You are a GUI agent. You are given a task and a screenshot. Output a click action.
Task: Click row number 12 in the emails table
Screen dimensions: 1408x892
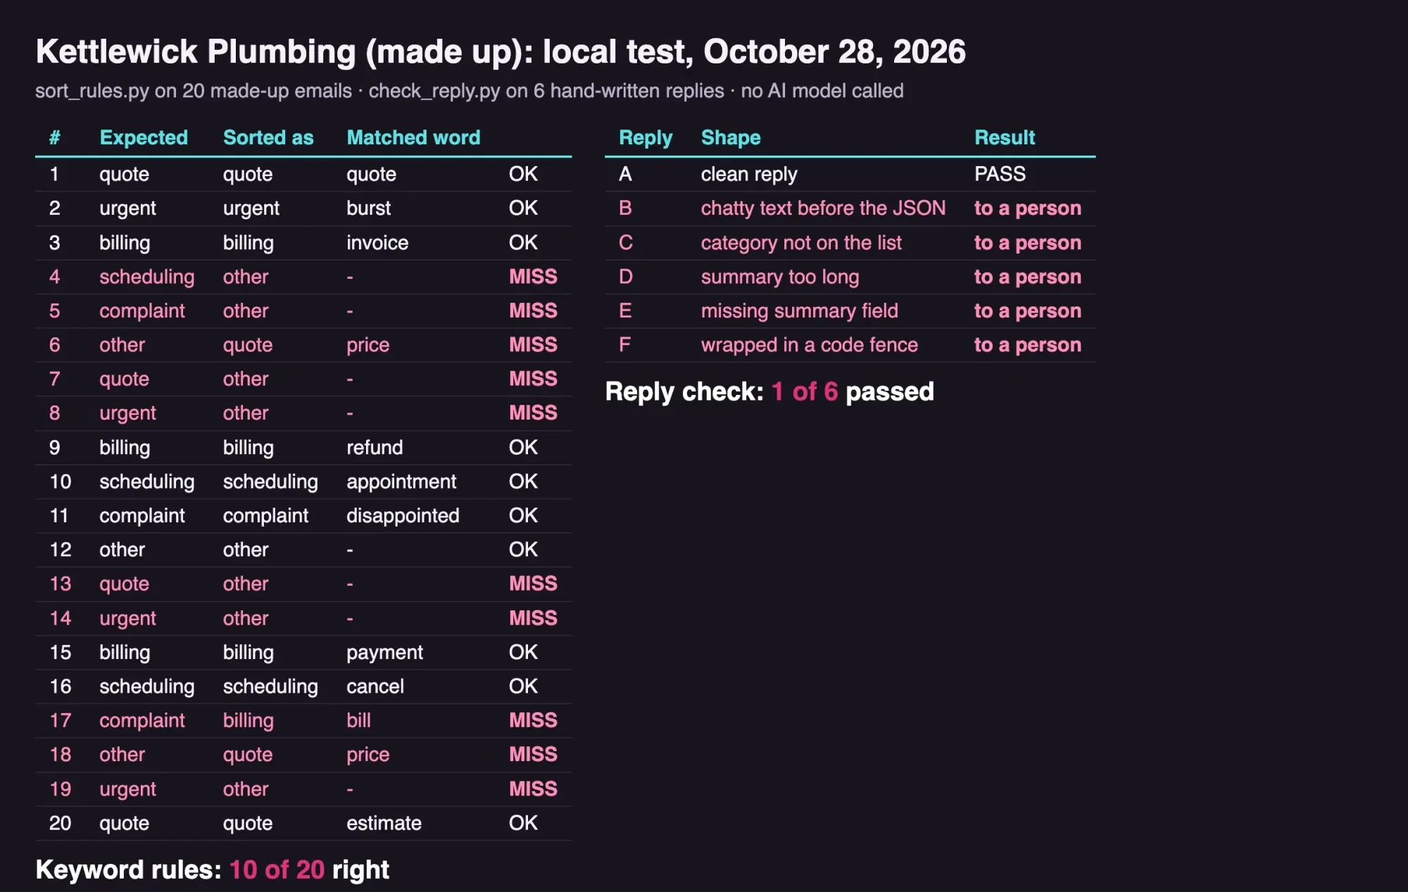(61, 550)
